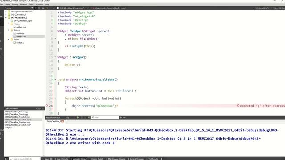Close the 043-QCheckBox_2 output tab

click(x=62, y=121)
